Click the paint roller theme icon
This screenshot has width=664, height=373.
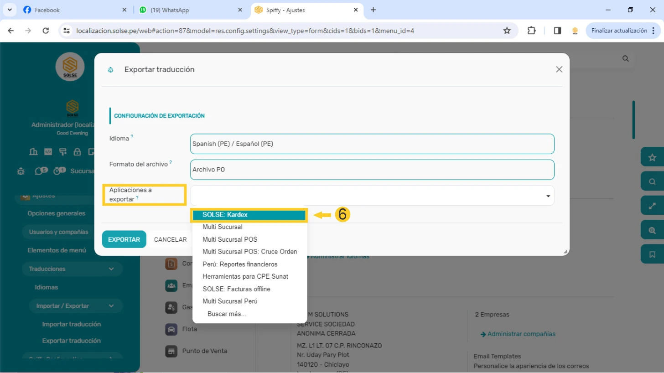pos(62,152)
